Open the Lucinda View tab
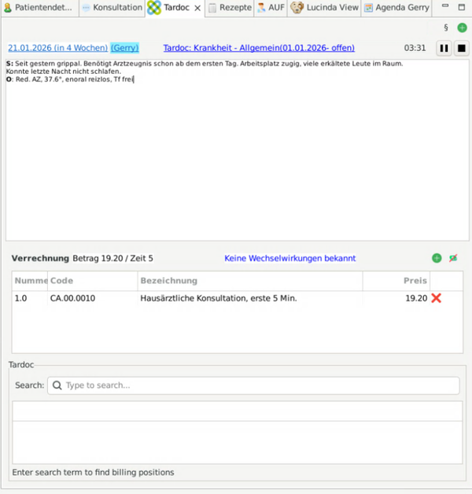Screen dimensions: 472x494 [x=325, y=7]
